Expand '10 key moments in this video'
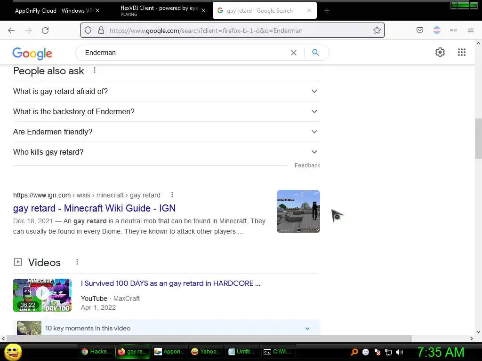Image resolution: width=482 pixels, height=361 pixels. click(x=167, y=328)
